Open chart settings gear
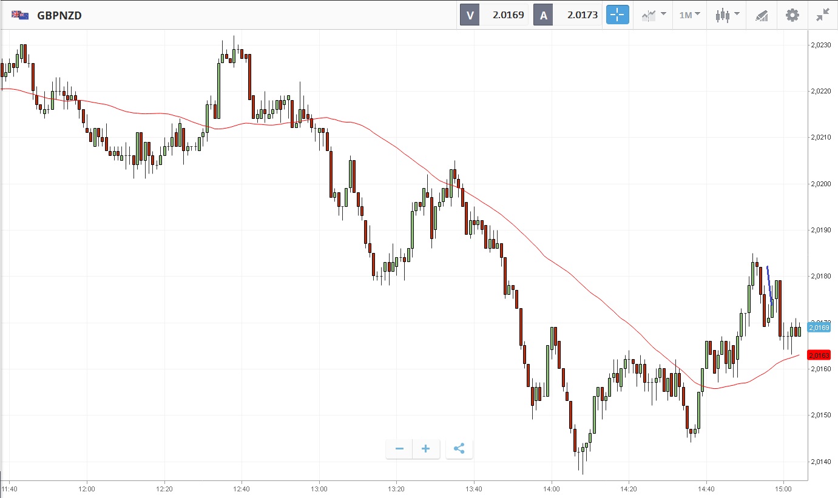 click(x=792, y=15)
